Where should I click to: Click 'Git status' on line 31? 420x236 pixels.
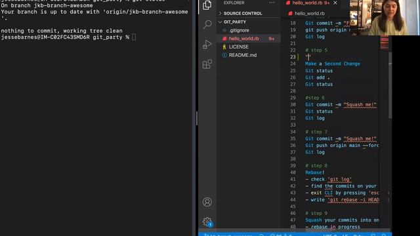319,111
